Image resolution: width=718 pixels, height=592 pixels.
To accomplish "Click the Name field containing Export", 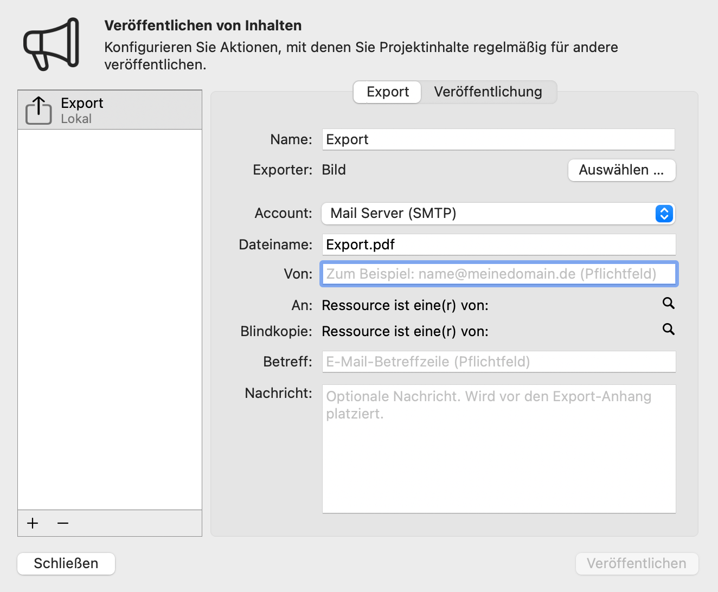I will click(x=498, y=139).
